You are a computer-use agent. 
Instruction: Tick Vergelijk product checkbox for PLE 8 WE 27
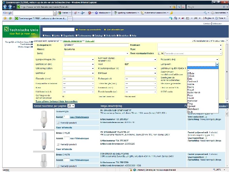coord(58,144)
